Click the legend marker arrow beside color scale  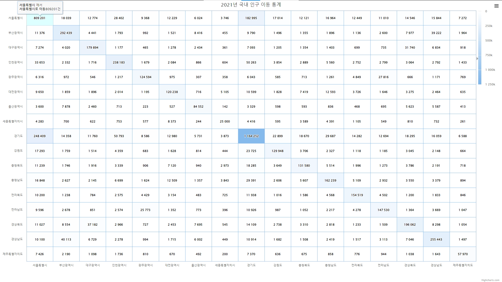click(x=477, y=58)
